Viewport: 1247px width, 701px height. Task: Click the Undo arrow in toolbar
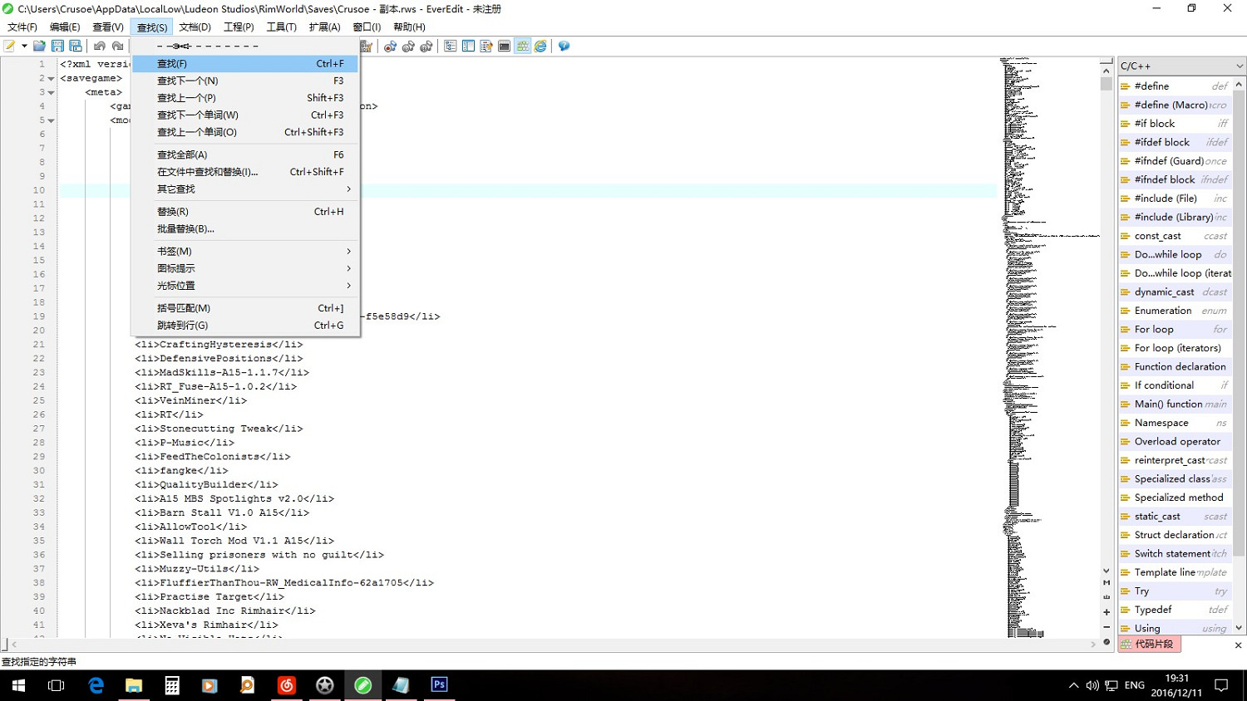click(100, 47)
